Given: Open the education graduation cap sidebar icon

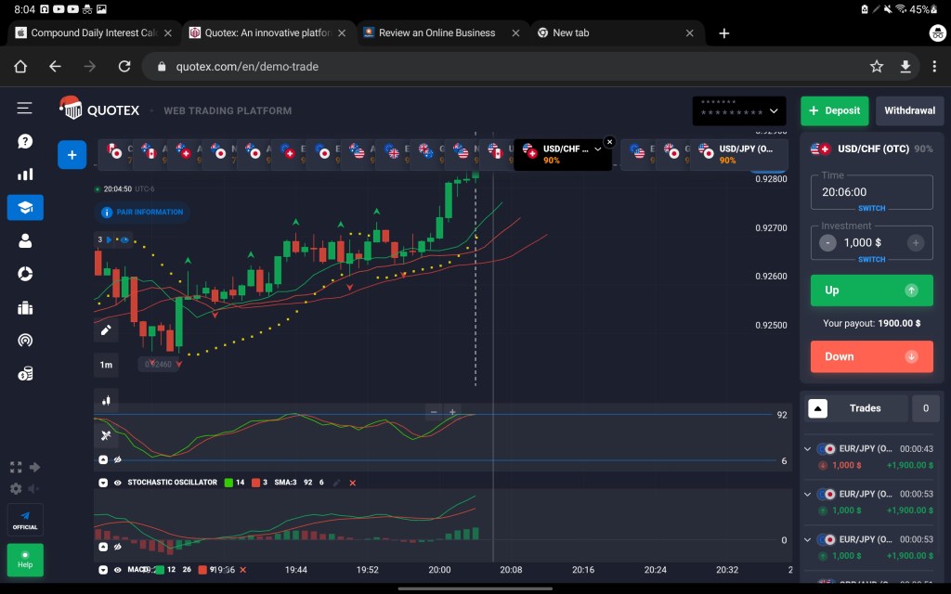Looking at the screenshot, I should [25, 207].
